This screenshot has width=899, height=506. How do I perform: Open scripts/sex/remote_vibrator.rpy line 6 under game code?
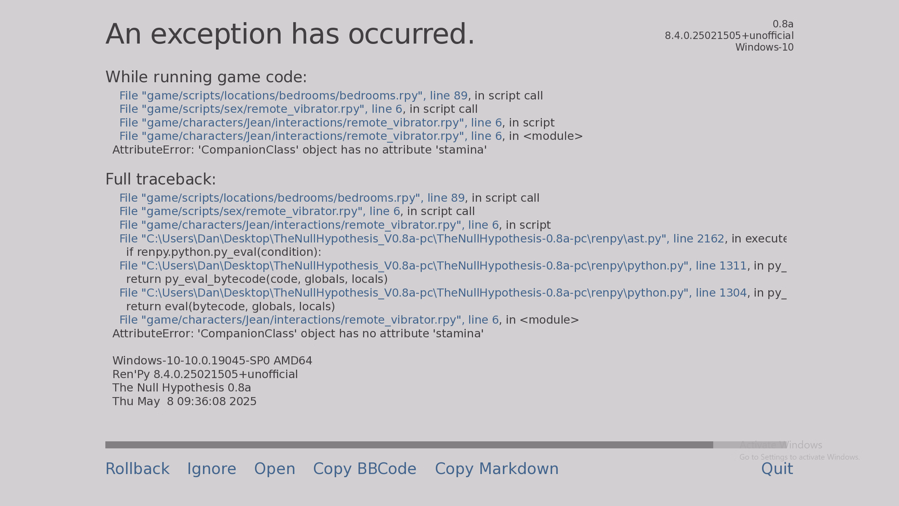coord(261,109)
